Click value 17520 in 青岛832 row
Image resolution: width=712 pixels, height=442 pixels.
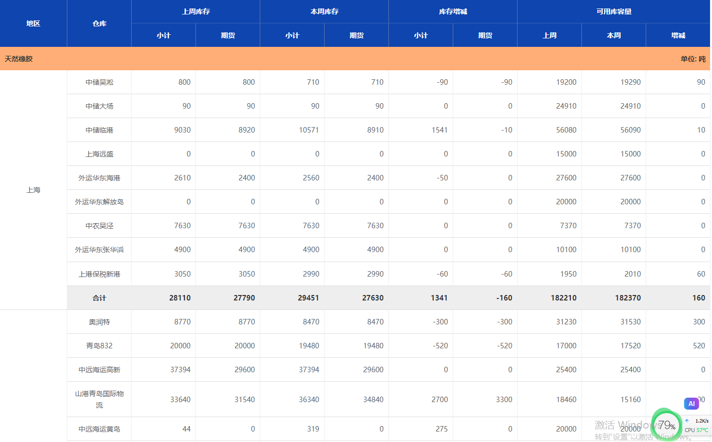tap(630, 346)
